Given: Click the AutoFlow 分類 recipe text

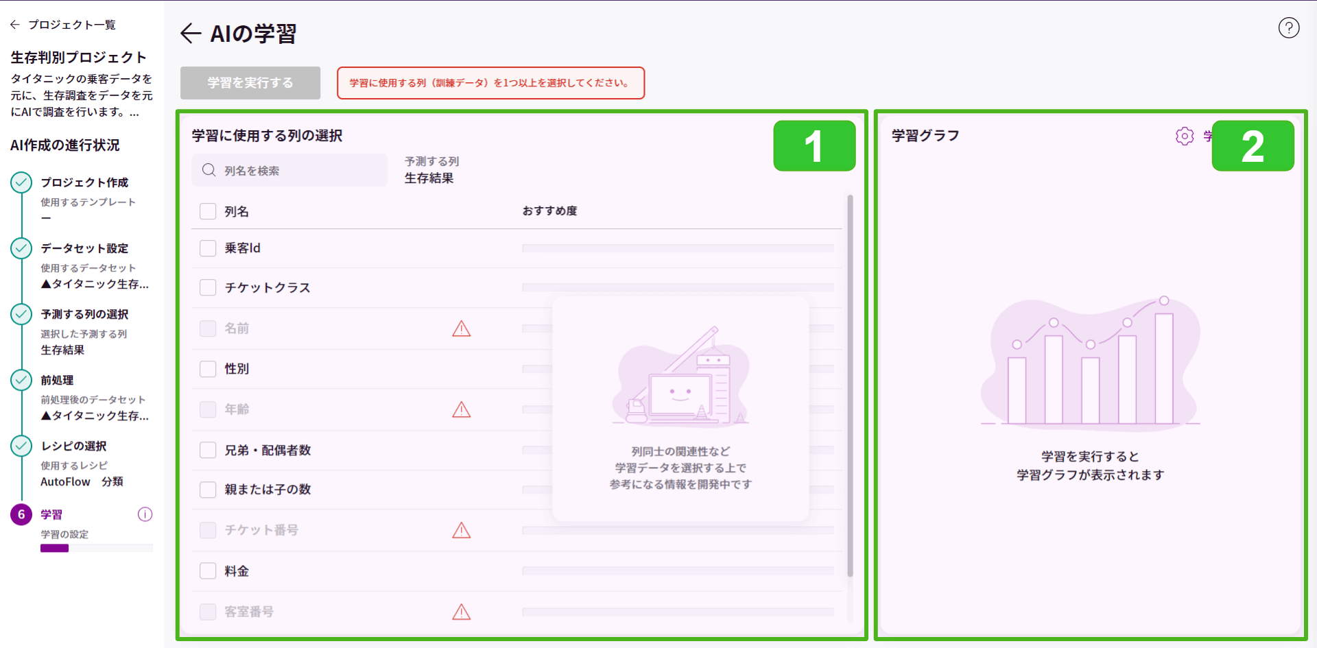Looking at the screenshot, I should coord(82,481).
